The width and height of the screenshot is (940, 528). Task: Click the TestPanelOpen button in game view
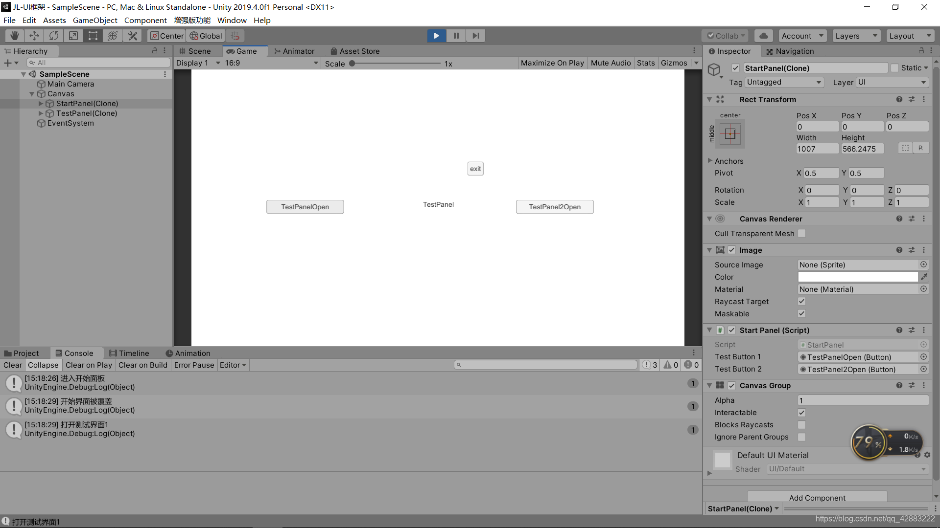click(x=305, y=206)
